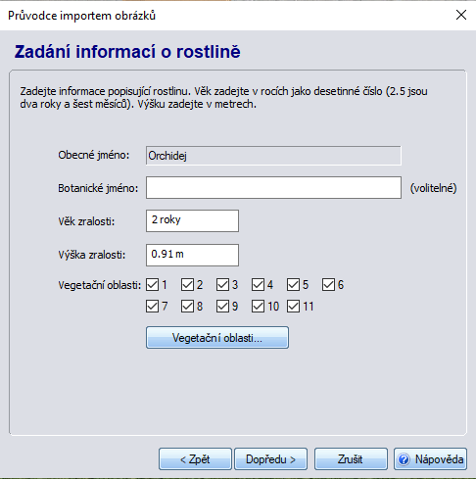Close the Průvodce importem obrázků dialog
The height and width of the screenshot is (479, 476).
[x=461, y=15]
